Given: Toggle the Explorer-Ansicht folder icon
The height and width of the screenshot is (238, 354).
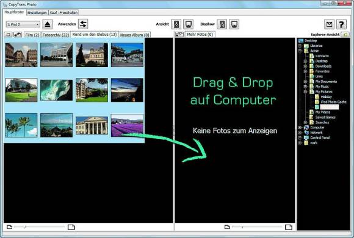Looking at the screenshot, I should [345, 35].
